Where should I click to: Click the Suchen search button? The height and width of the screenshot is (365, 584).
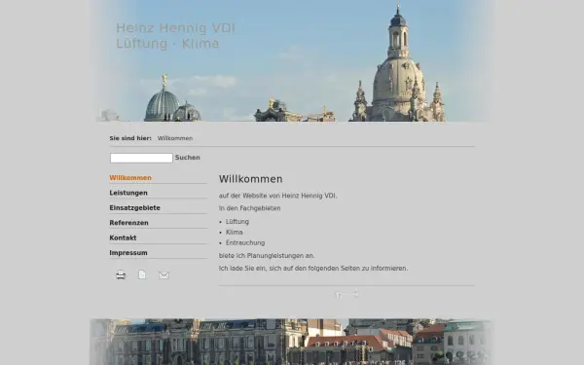tap(187, 158)
